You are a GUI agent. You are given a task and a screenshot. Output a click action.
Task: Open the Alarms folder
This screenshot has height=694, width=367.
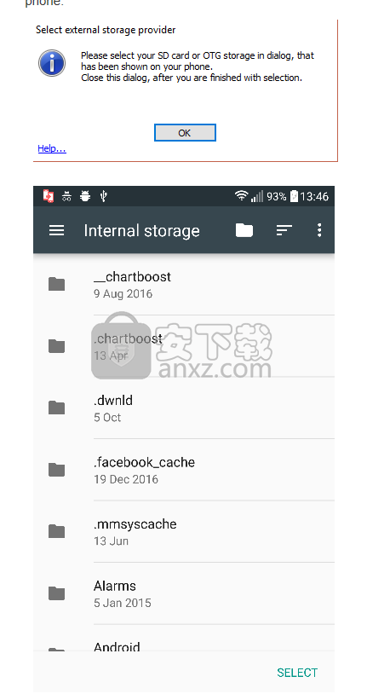[184, 594]
